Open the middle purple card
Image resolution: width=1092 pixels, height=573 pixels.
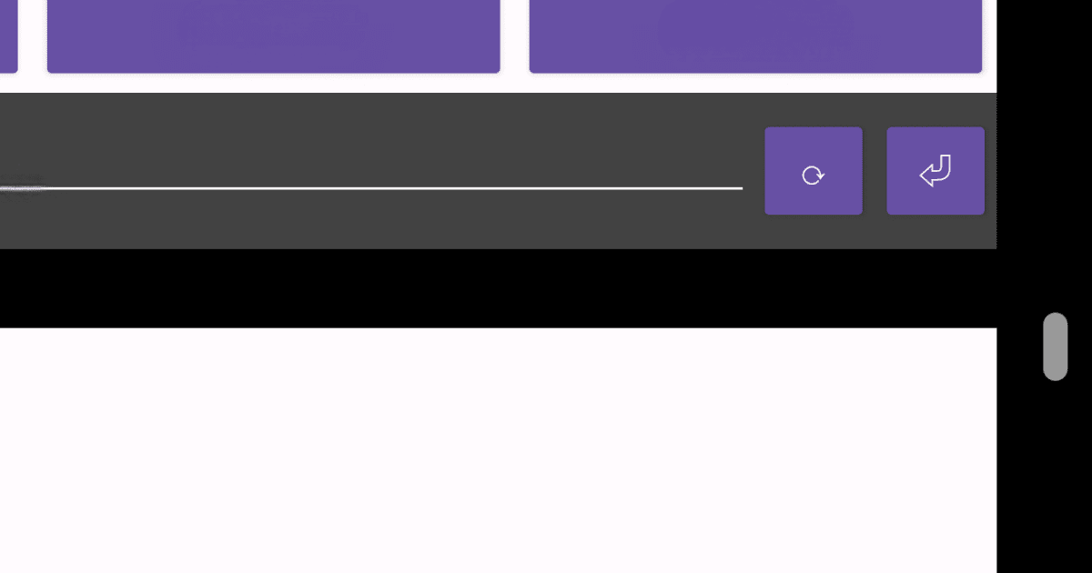tap(274, 36)
